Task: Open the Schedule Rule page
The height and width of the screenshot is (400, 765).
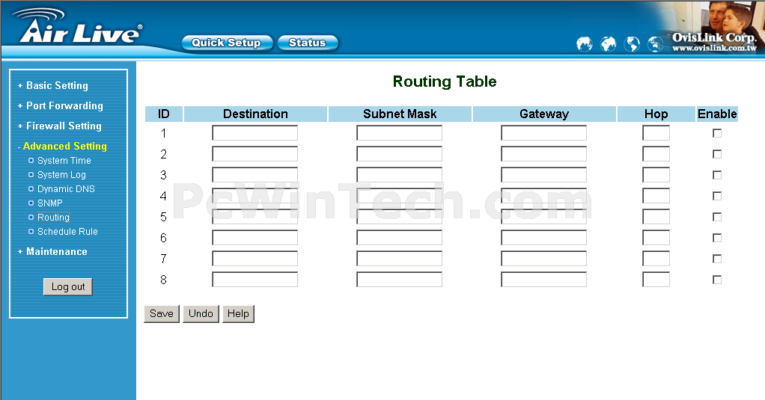Action: click(67, 232)
